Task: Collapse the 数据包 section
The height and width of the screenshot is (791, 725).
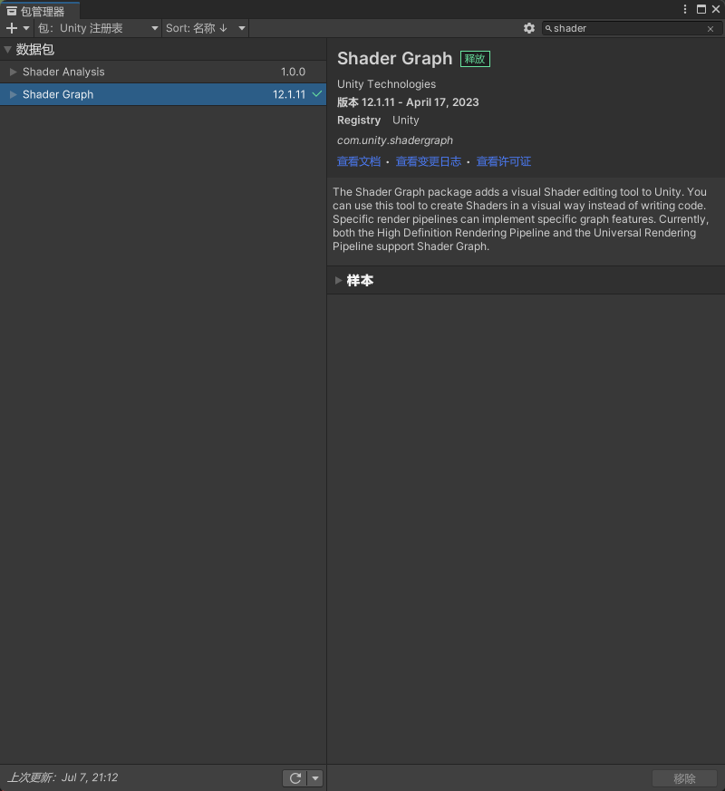Action: click(7, 49)
